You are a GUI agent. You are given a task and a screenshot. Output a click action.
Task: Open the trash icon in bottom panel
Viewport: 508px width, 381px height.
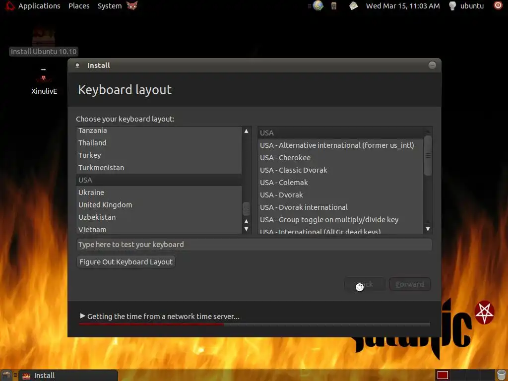point(501,375)
